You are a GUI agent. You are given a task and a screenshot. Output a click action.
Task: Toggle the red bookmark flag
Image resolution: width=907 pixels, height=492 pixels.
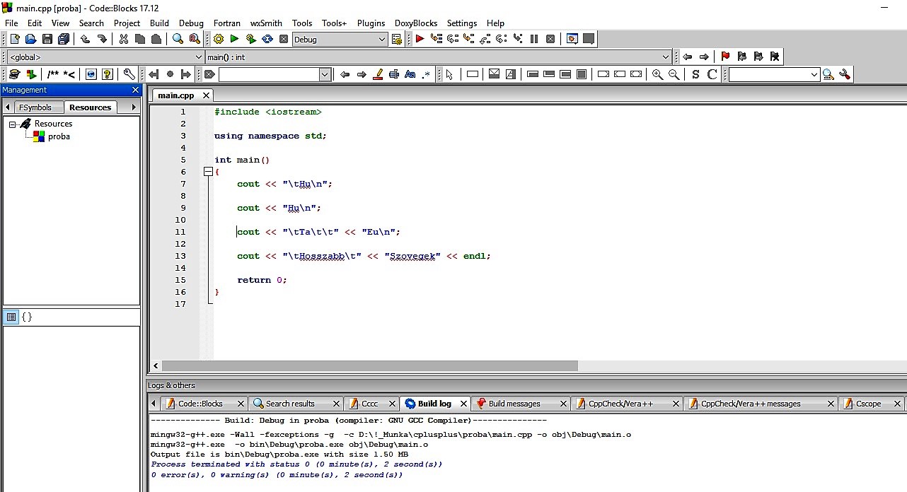coord(725,57)
